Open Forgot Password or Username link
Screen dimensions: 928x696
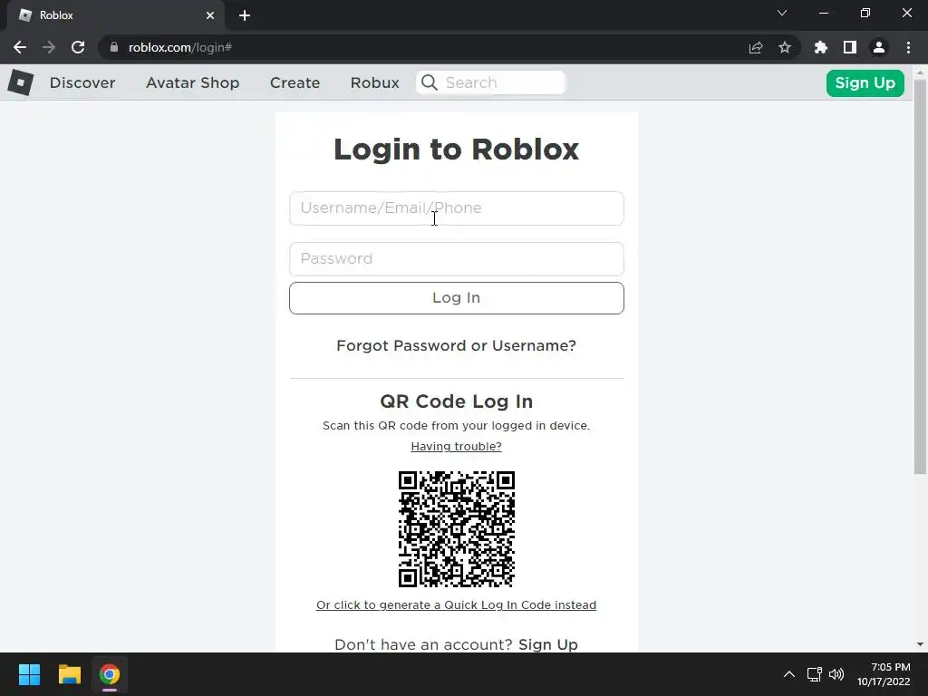tap(457, 345)
